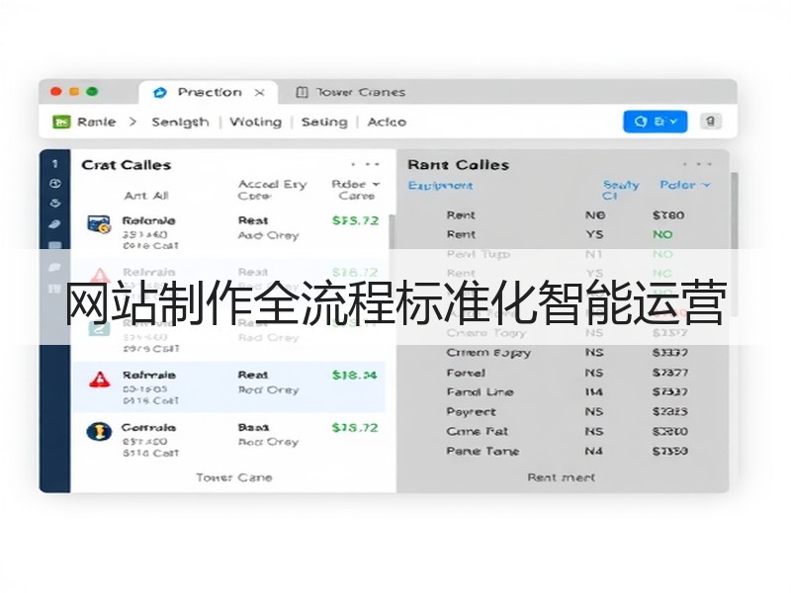Select the circular second sidebar icon

coord(55,184)
